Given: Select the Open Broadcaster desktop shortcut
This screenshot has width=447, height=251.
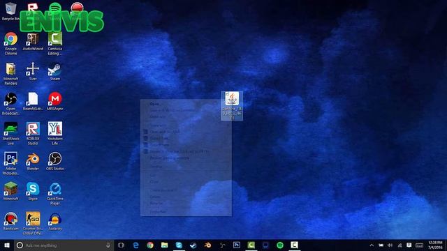Looking at the screenshot, I should point(10,104).
